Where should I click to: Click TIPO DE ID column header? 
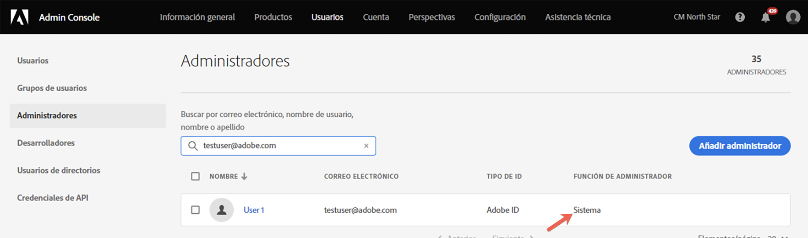click(504, 176)
